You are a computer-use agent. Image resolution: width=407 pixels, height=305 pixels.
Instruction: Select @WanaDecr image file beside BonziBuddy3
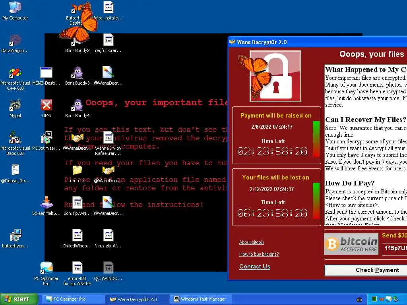click(108, 76)
